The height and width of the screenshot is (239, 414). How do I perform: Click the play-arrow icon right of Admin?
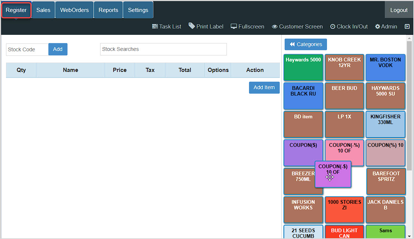point(407,27)
